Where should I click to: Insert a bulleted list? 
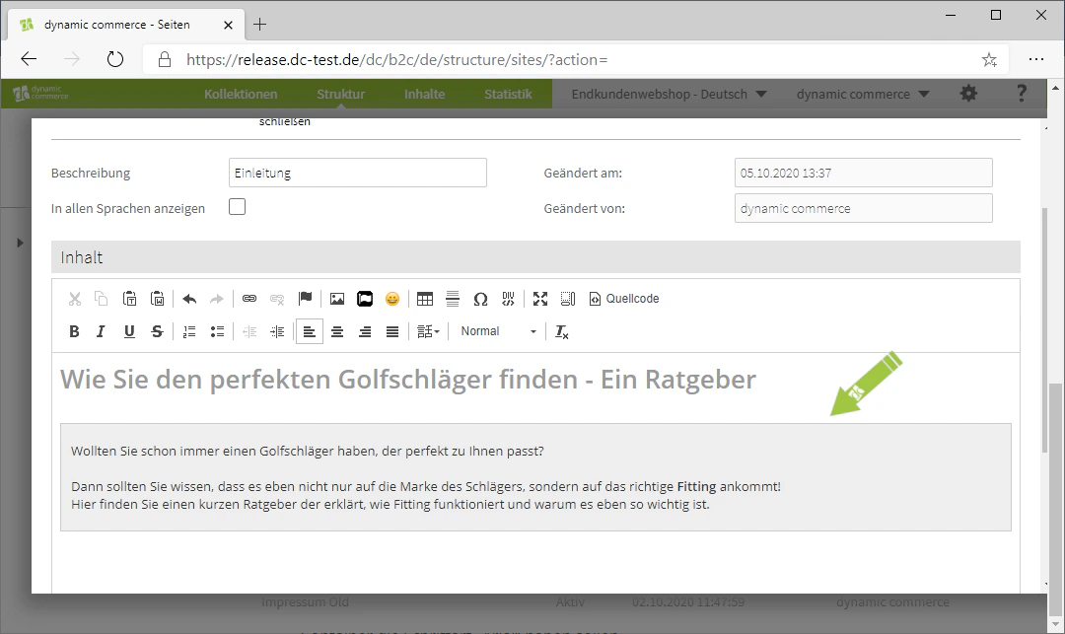pyautogui.click(x=217, y=331)
